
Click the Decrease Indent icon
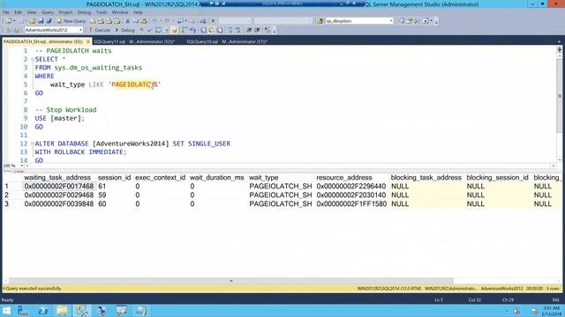point(249,30)
